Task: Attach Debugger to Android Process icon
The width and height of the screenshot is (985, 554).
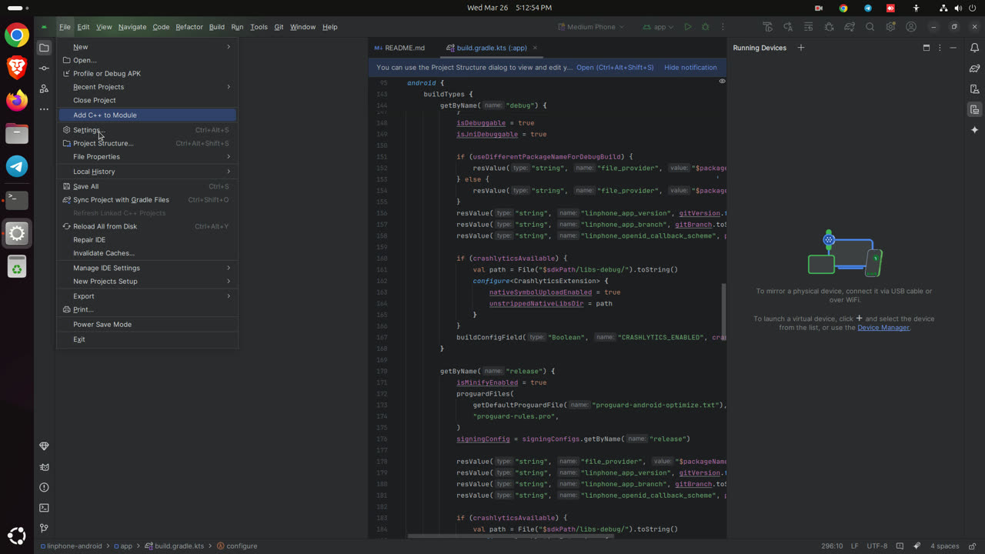Action: point(829,27)
